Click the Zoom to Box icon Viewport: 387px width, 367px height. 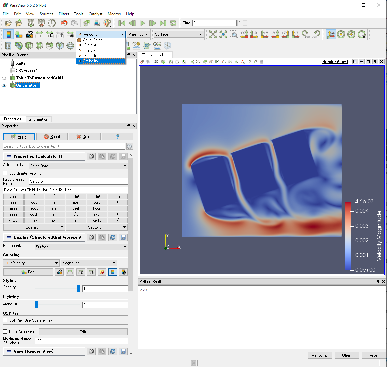point(234,34)
